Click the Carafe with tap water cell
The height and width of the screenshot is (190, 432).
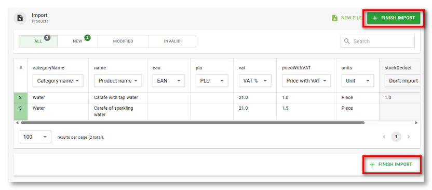coord(118,97)
